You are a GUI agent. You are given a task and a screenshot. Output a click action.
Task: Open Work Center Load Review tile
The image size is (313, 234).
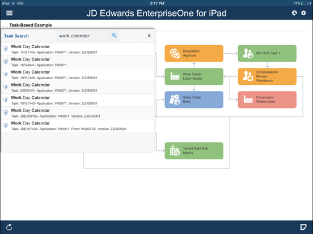[x=194, y=76]
